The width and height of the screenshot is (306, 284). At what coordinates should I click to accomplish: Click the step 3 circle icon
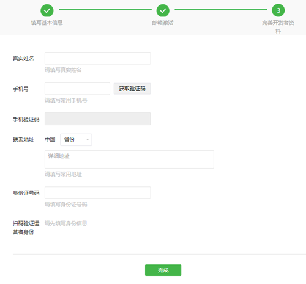(x=278, y=10)
